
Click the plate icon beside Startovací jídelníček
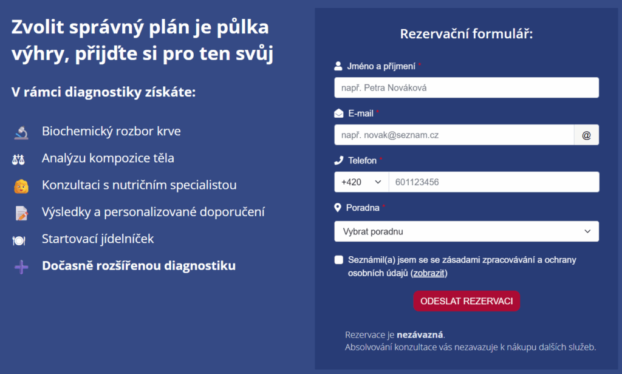click(19, 240)
